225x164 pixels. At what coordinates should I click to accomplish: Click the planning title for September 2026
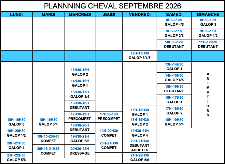[x=112, y=6]
